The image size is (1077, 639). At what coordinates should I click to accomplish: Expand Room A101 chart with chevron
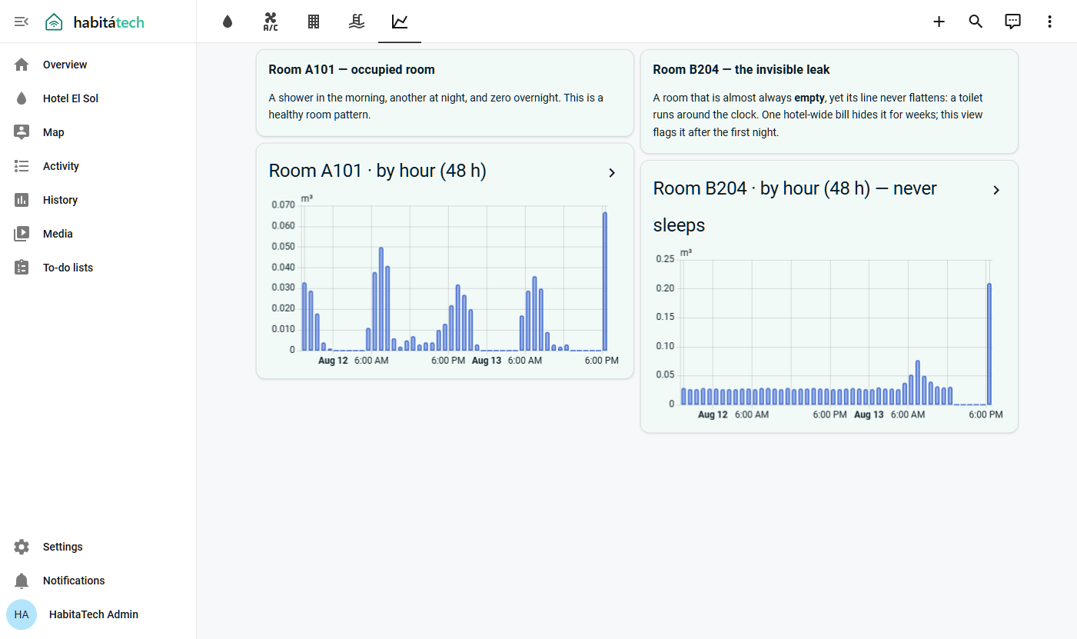click(612, 173)
